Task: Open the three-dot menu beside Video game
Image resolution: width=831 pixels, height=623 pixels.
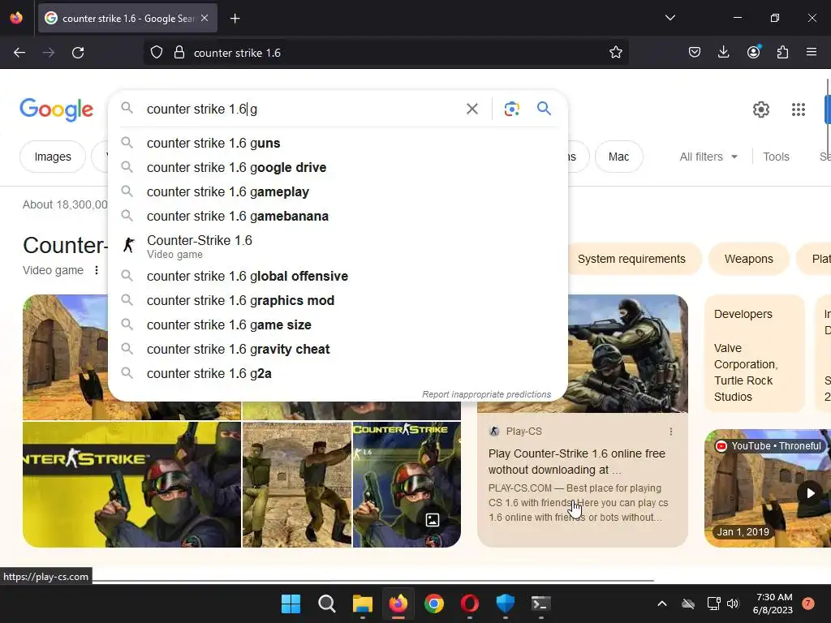Action: coord(96,270)
